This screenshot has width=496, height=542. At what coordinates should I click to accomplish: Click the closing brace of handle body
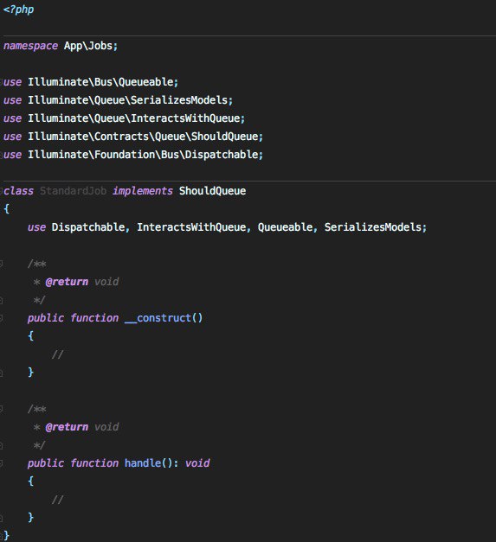[31, 517]
